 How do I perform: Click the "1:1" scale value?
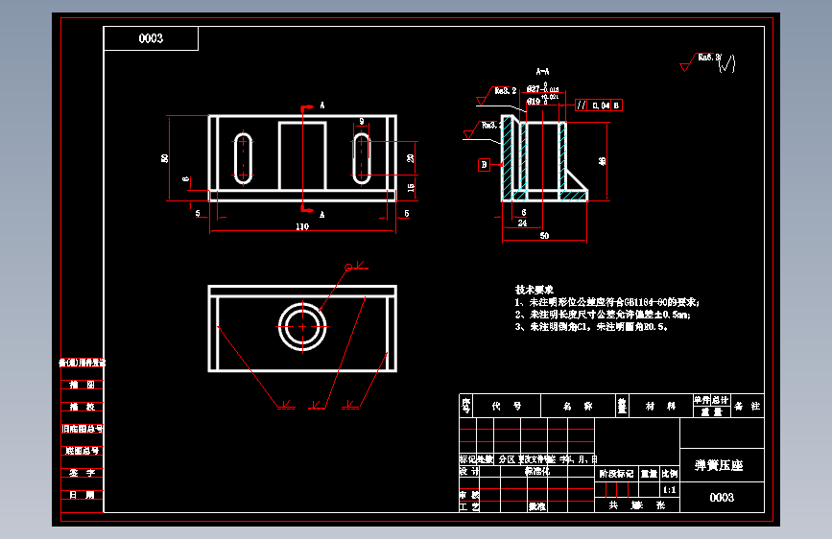coord(669,490)
